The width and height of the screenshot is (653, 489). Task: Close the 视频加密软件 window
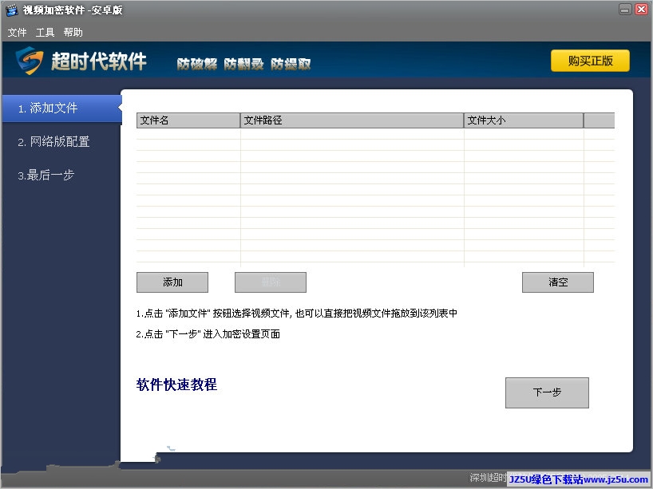pos(641,9)
